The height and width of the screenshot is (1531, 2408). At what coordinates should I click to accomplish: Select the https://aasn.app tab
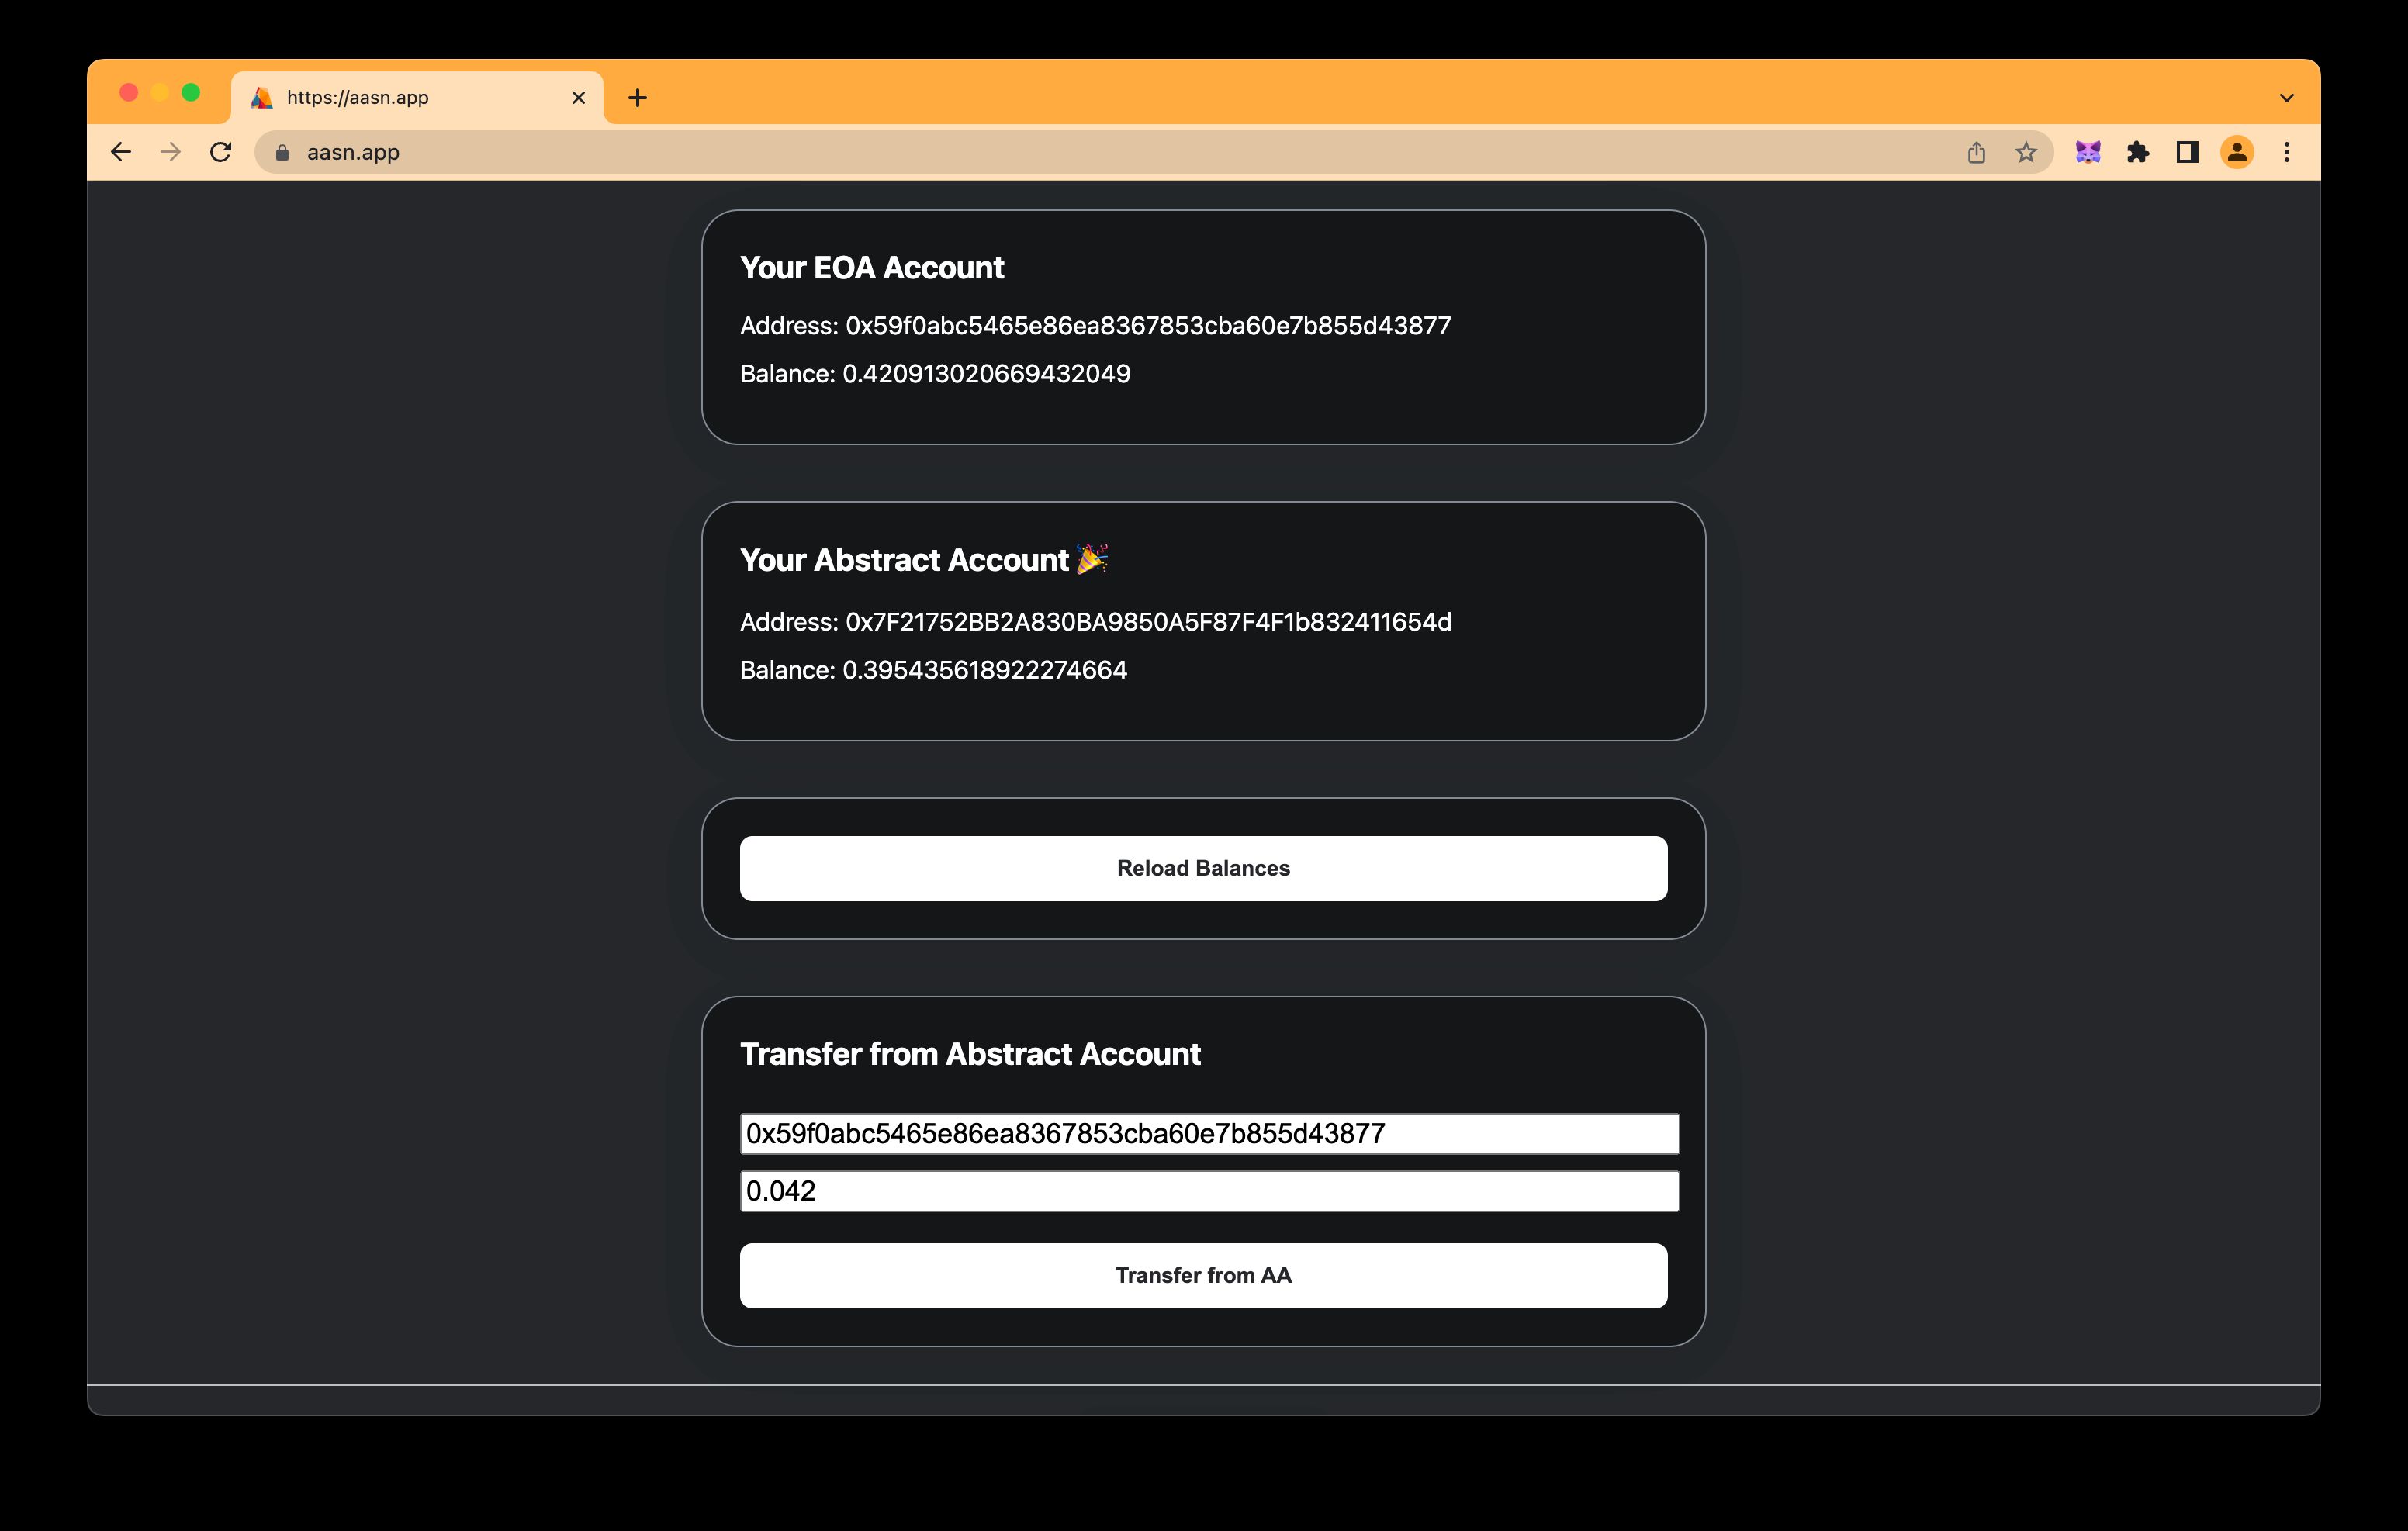click(417, 97)
